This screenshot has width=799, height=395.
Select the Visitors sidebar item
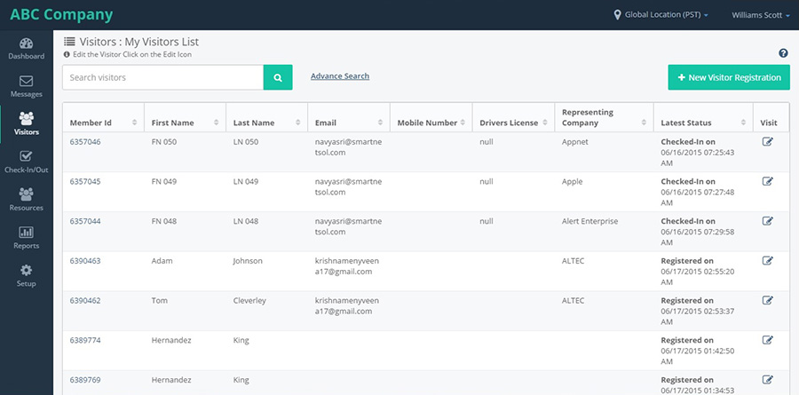pyautogui.click(x=26, y=124)
